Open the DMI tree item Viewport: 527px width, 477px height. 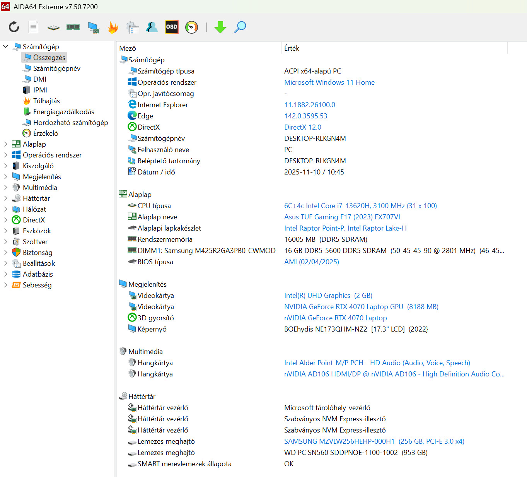click(x=35, y=79)
